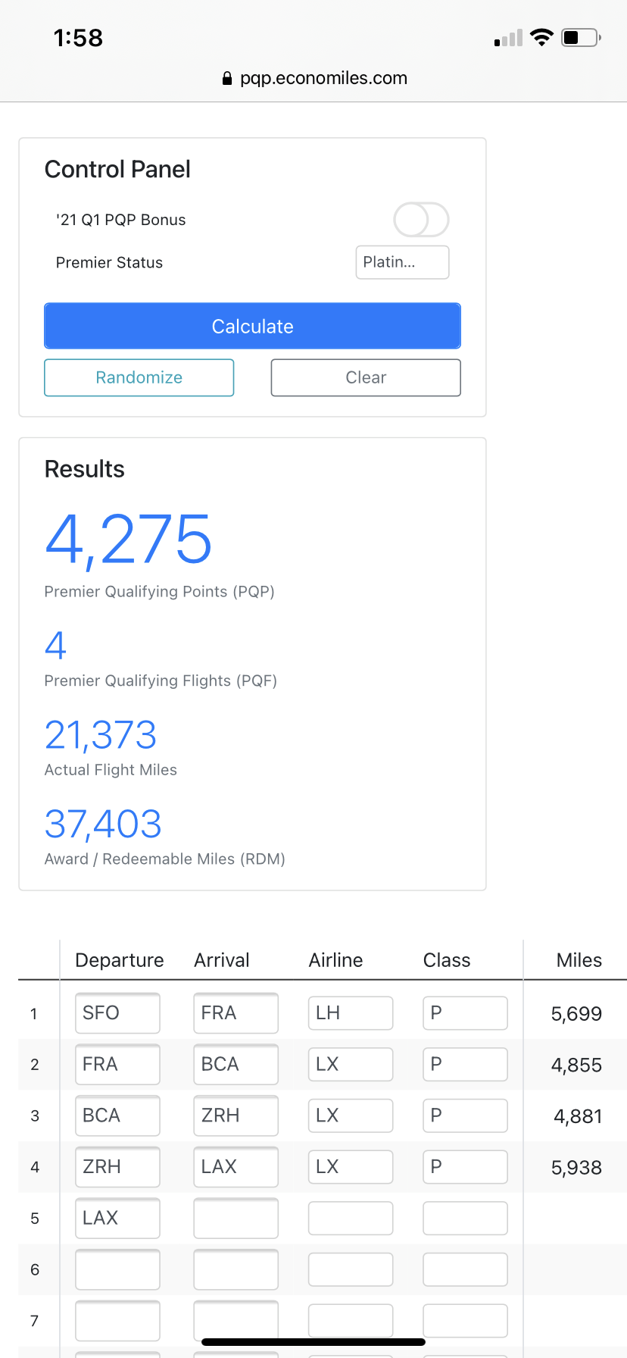Edit row 1 arrival field FRA
627x1358 pixels.
click(x=236, y=1013)
